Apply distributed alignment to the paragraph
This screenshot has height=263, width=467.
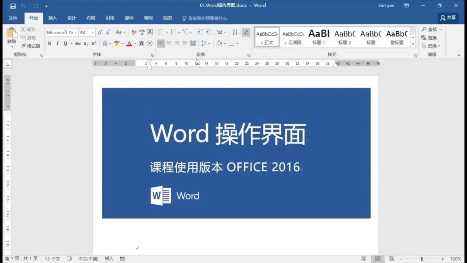click(x=193, y=43)
